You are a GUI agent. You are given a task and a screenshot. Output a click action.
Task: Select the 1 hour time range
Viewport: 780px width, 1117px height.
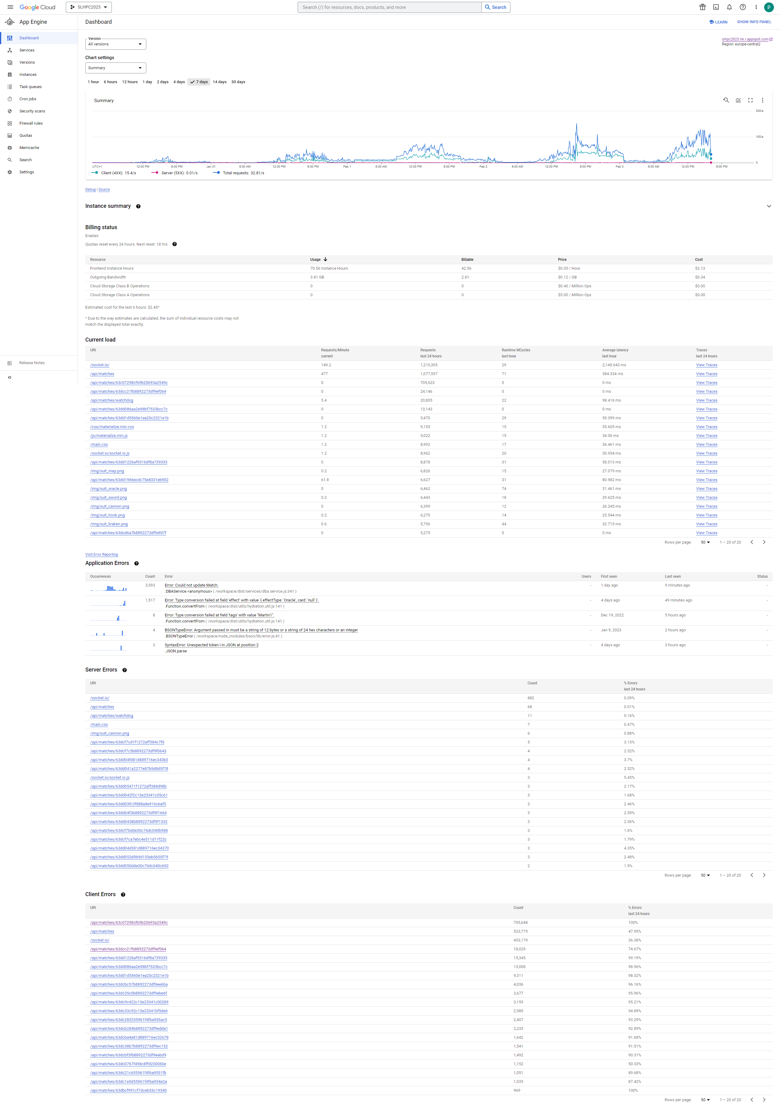[x=93, y=82]
